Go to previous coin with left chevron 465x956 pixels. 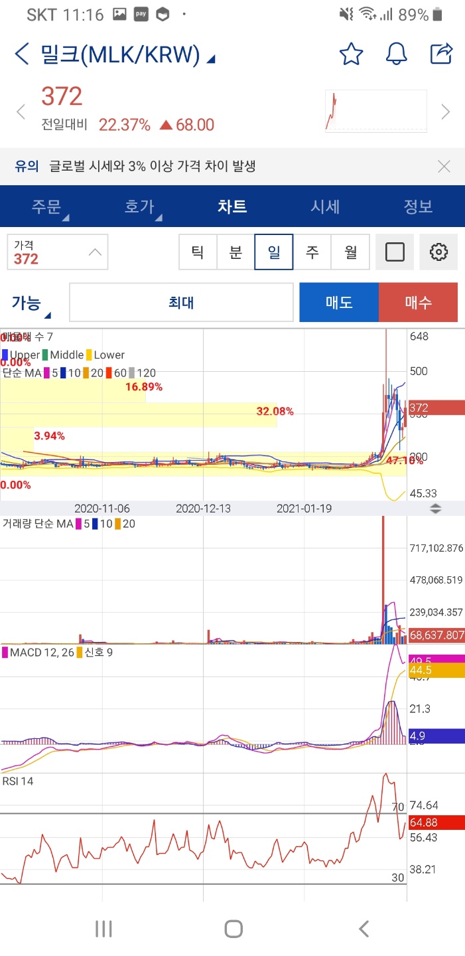click(x=21, y=112)
